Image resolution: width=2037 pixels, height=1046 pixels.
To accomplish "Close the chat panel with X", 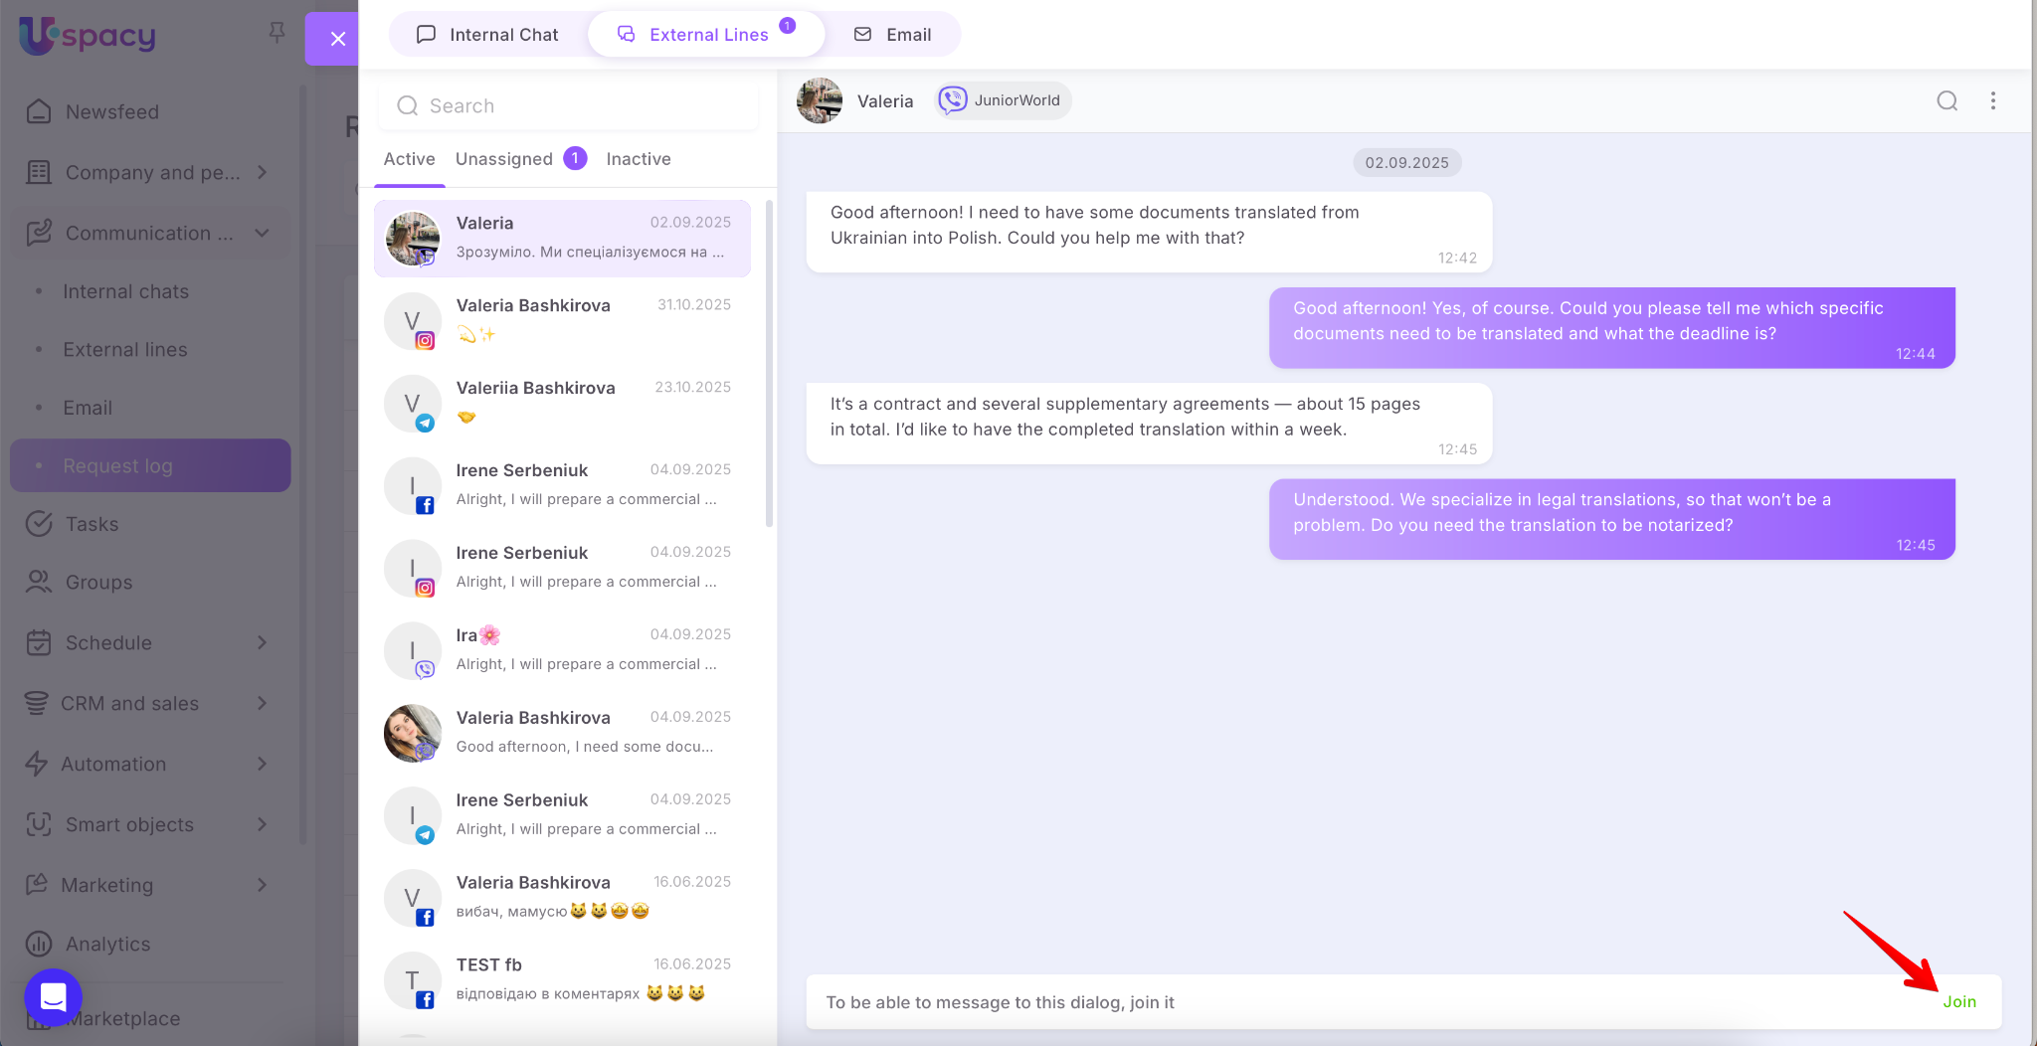I will point(337,39).
